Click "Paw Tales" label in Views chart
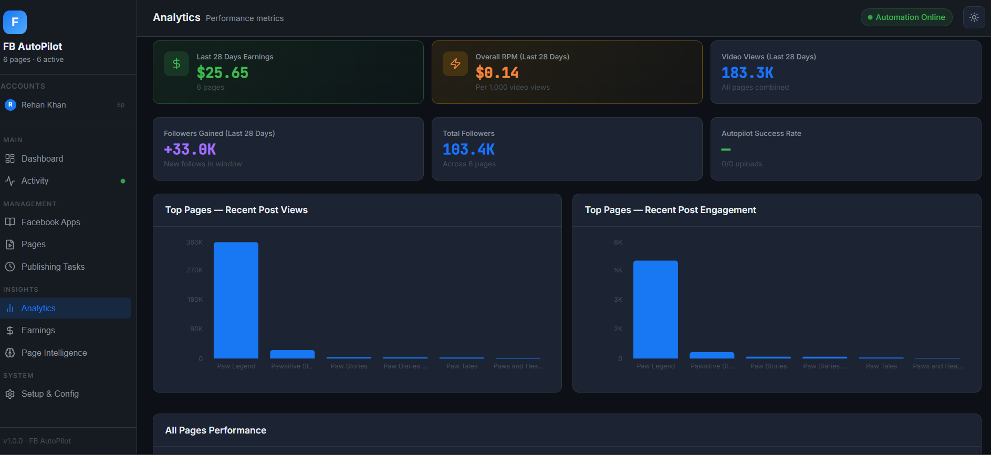 (462, 366)
